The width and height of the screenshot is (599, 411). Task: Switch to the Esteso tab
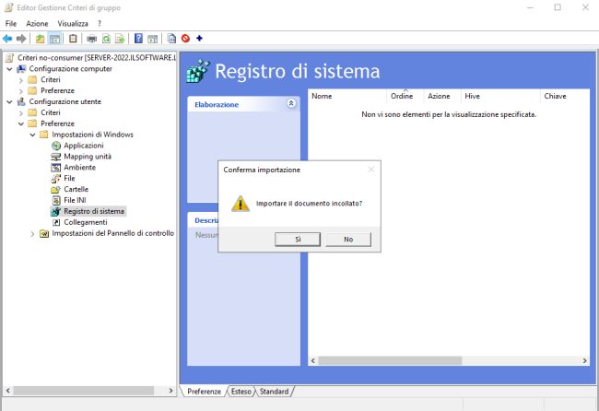tap(241, 392)
